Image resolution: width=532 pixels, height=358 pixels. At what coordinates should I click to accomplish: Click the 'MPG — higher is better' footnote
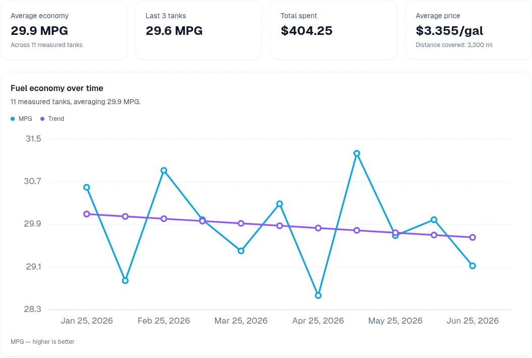click(42, 342)
